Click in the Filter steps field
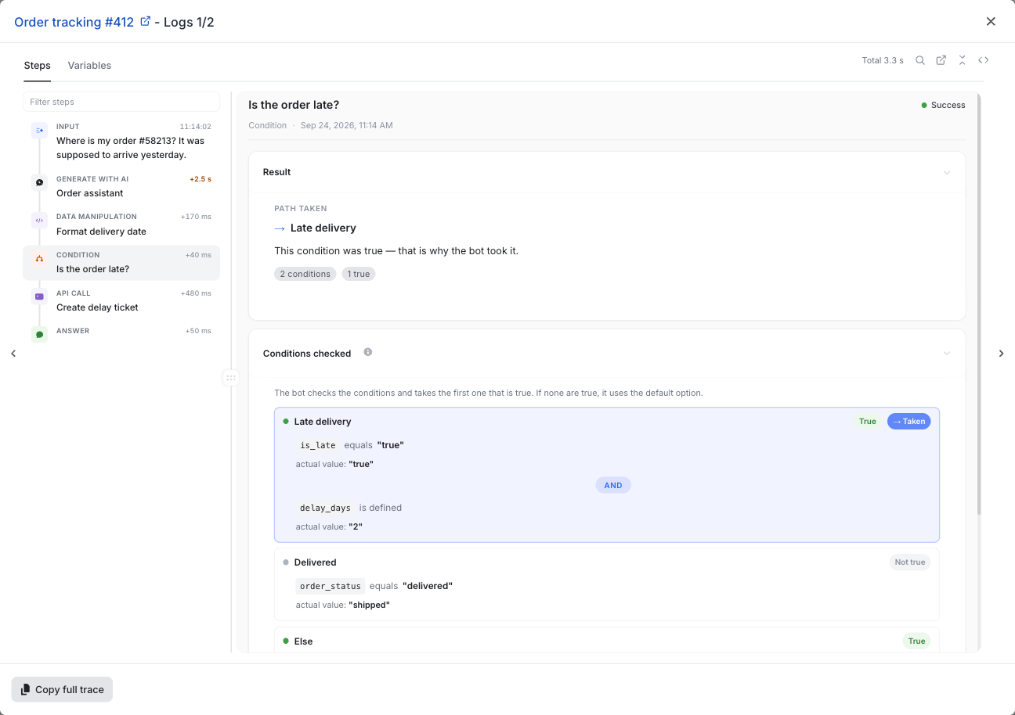This screenshot has height=715, width=1015. (121, 102)
